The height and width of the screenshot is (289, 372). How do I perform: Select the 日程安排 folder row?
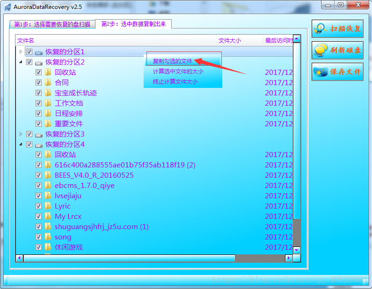coord(154,113)
